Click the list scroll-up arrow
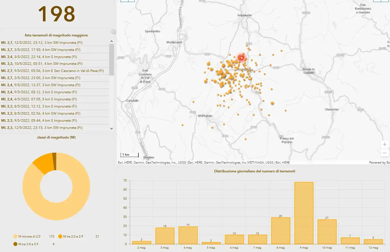The height and width of the screenshot is (252, 390). pyautogui.click(x=111, y=41)
